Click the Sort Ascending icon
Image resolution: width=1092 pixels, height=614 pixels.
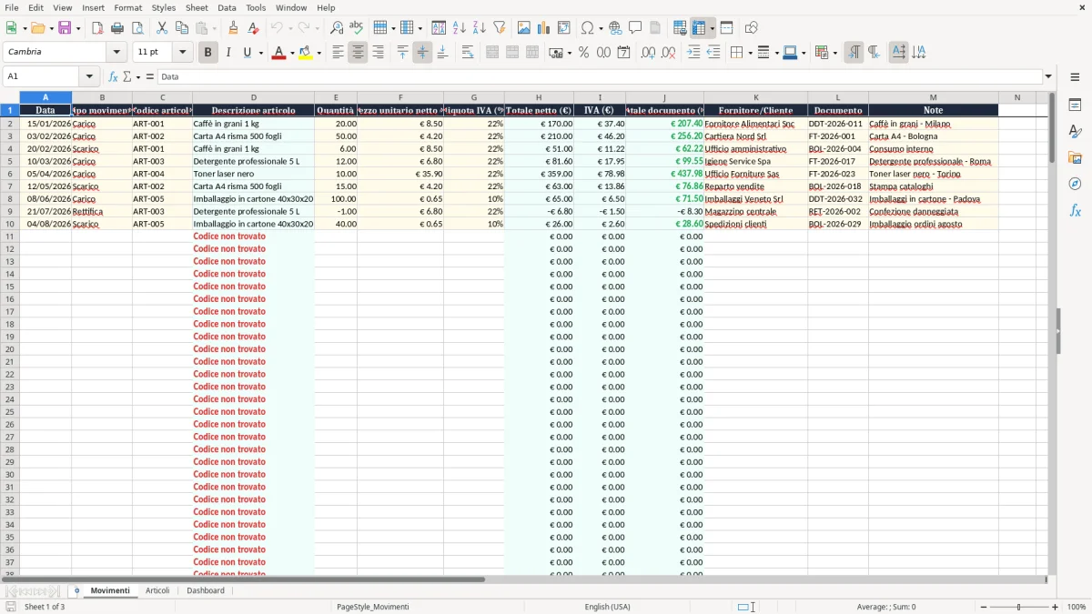tap(460, 28)
